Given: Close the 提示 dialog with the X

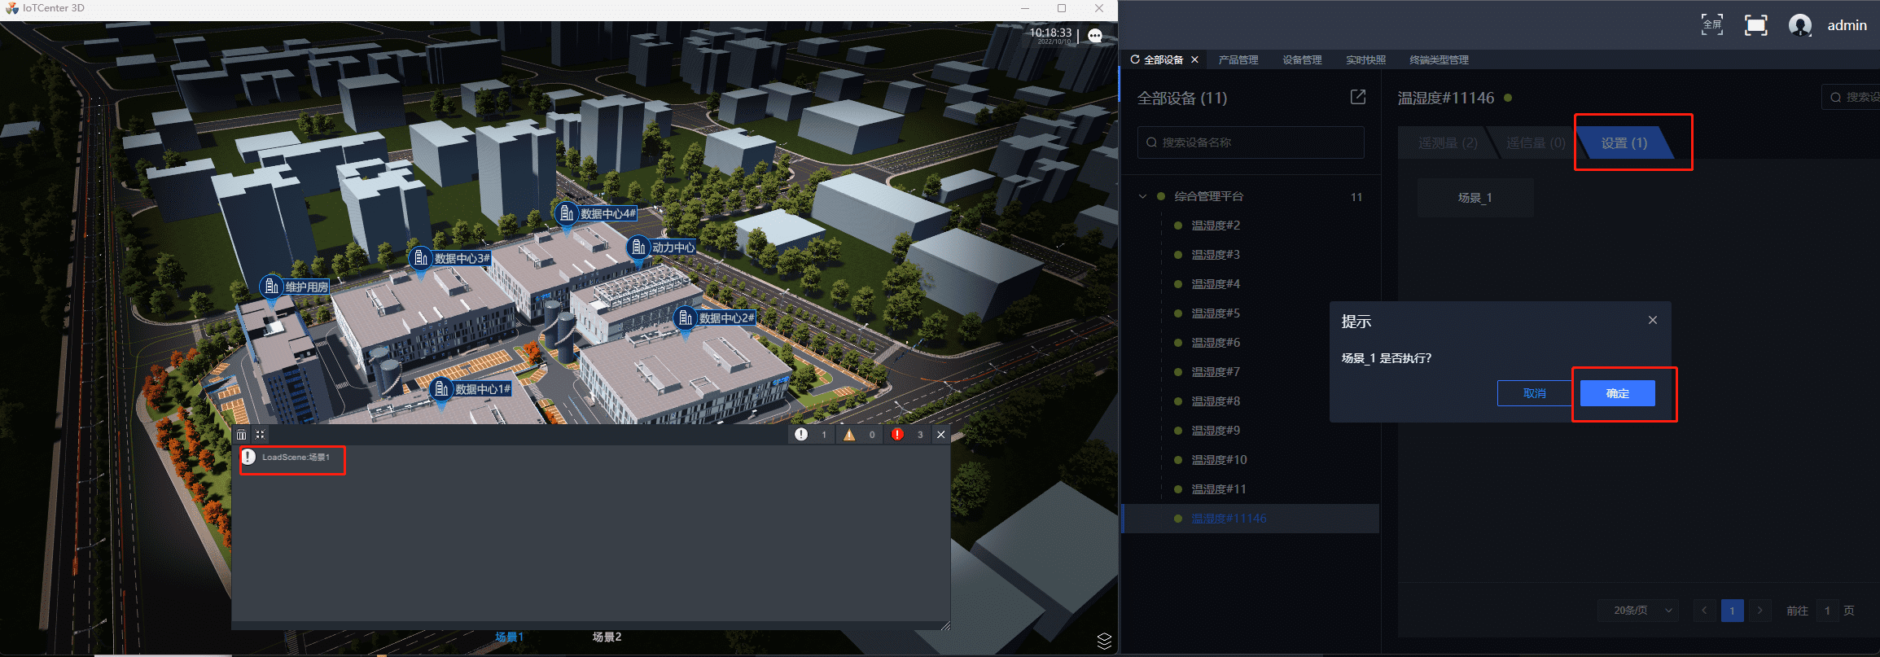Looking at the screenshot, I should click(x=1653, y=320).
